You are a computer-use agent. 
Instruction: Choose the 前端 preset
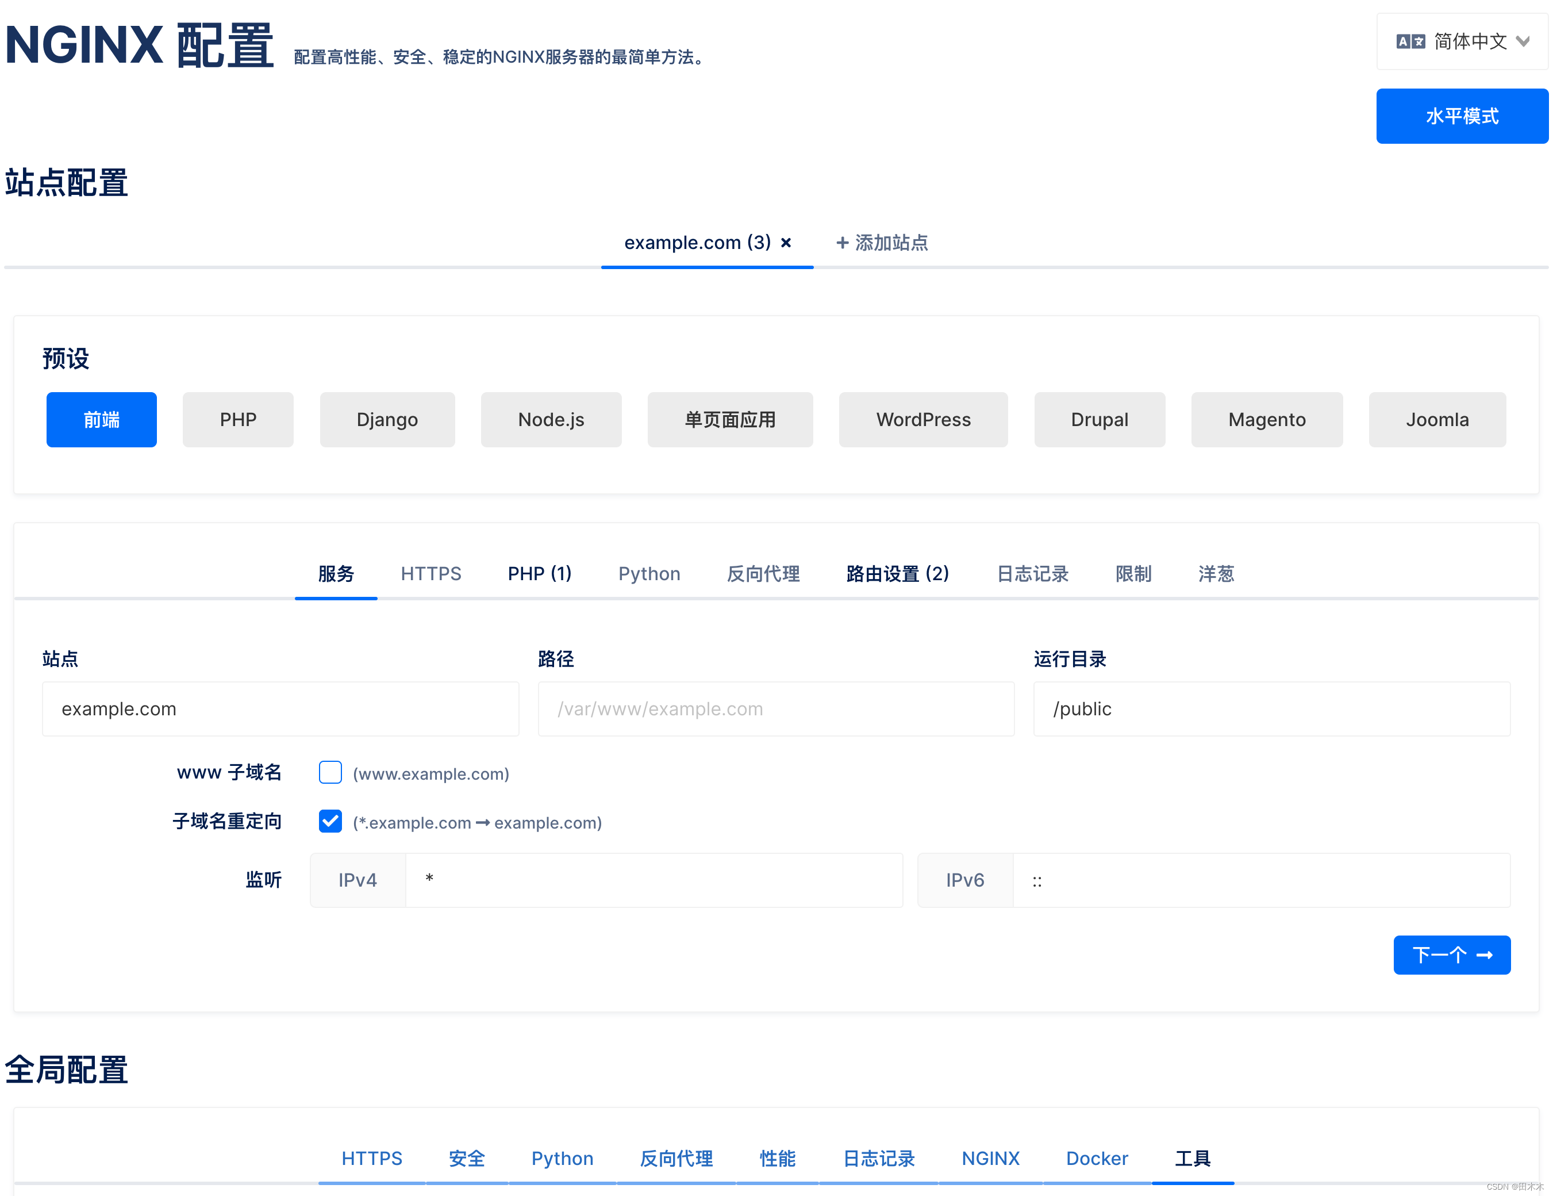[102, 420]
